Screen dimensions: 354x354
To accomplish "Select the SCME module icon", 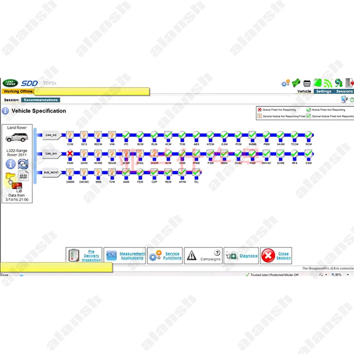I will (280, 154).
